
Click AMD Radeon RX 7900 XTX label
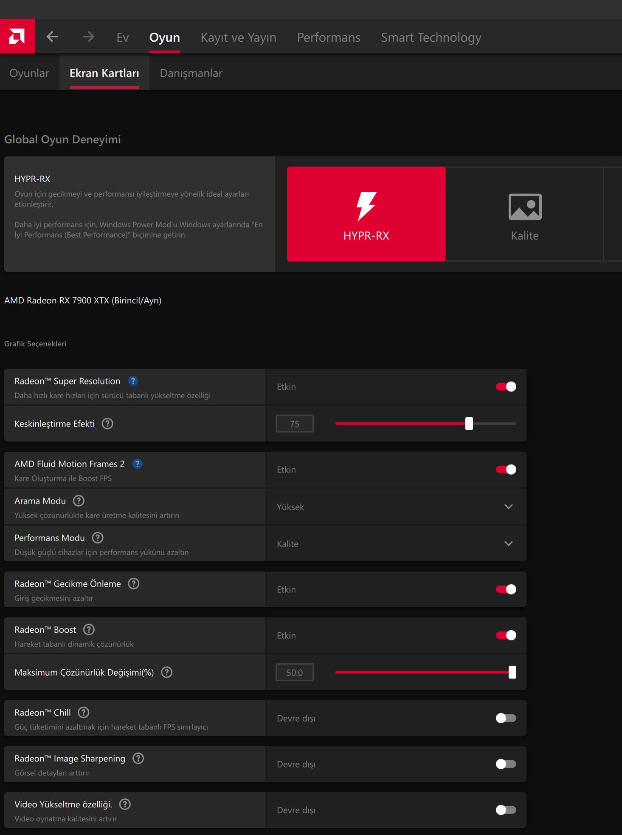(x=83, y=300)
